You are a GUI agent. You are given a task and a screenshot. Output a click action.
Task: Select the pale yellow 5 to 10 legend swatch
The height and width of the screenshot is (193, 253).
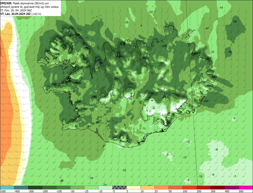click(133, 187)
